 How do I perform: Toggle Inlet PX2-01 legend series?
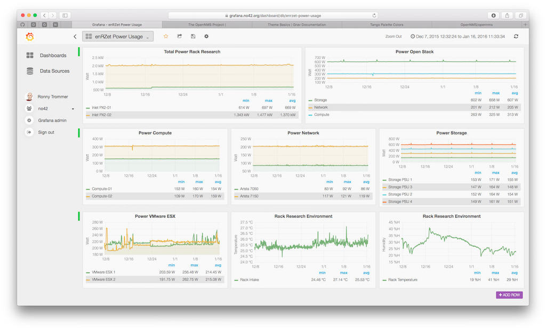(101, 108)
